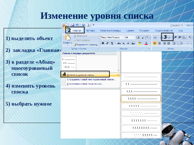Expand the Вставить paste options arrow
This screenshot has width=194, height=145.
pos(68,45)
